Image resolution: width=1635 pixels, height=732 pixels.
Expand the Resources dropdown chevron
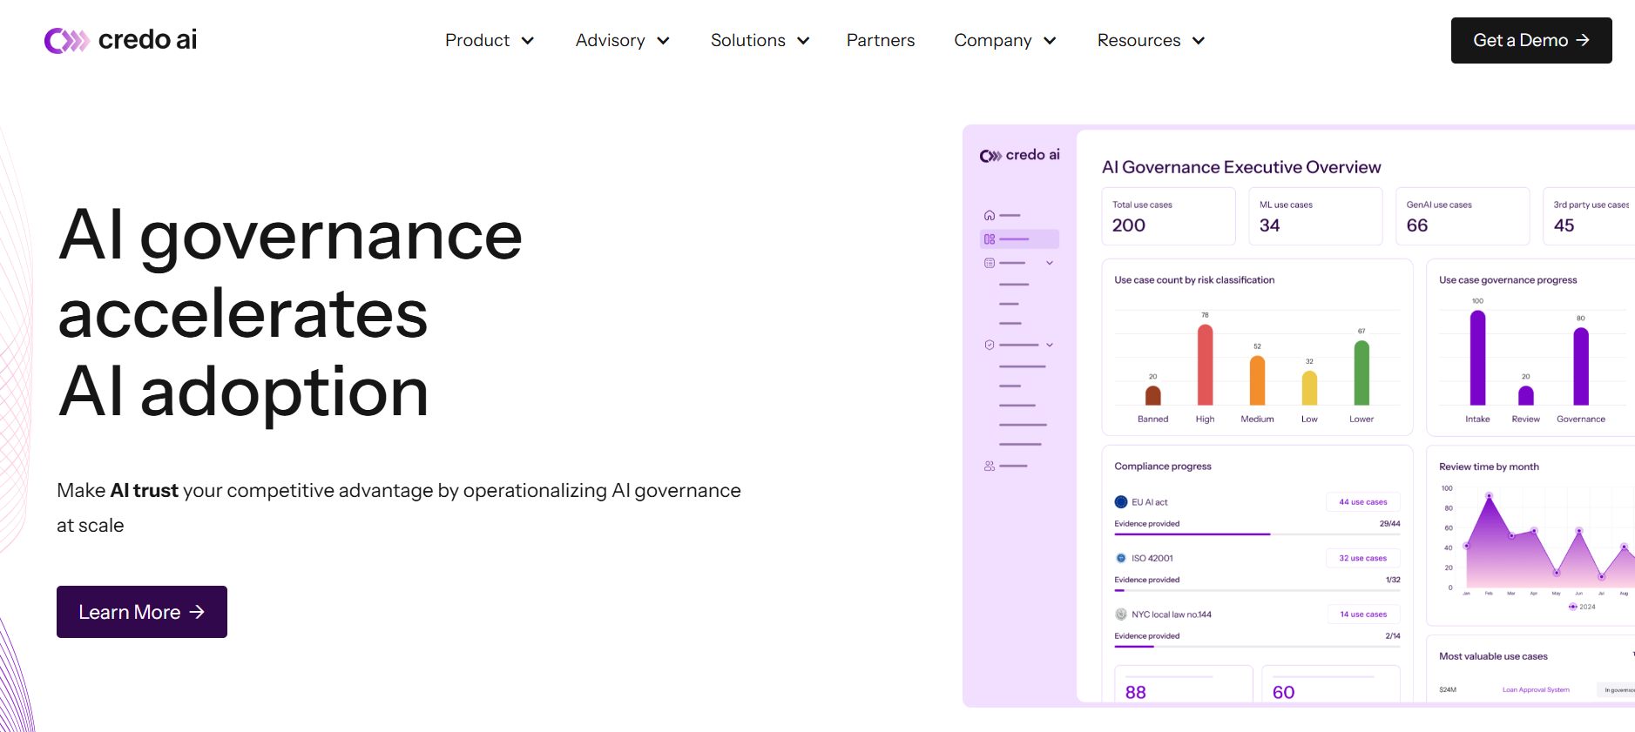(1199, 41)
